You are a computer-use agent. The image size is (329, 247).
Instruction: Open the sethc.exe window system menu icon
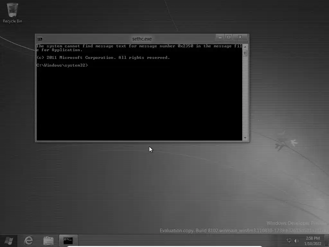point(40,39)
